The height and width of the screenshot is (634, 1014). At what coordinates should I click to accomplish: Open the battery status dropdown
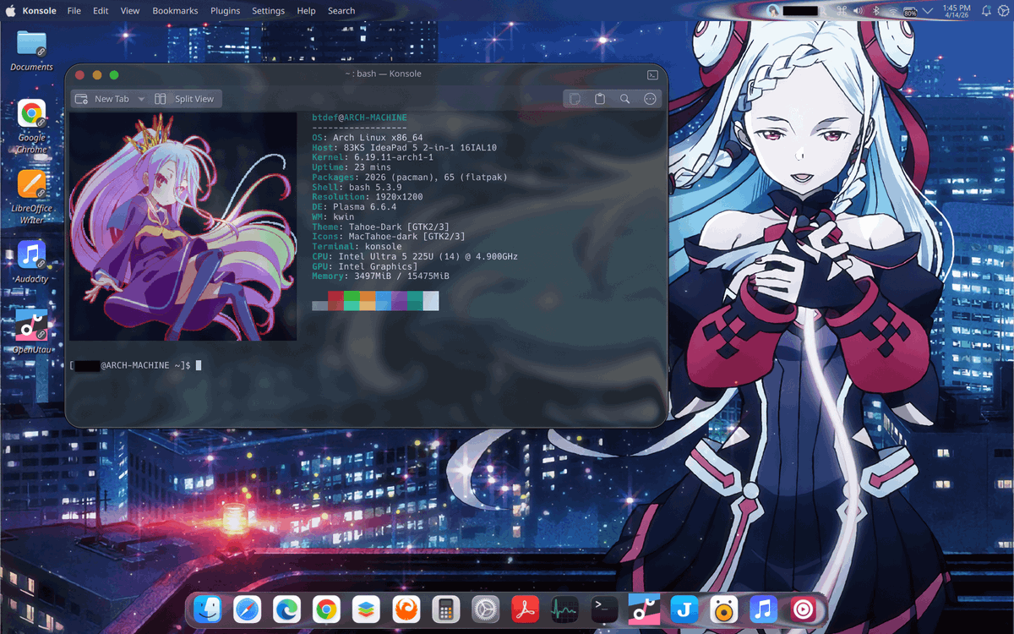(911, 10)
